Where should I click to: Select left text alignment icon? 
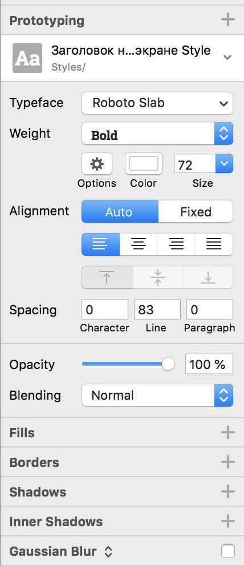100,244
